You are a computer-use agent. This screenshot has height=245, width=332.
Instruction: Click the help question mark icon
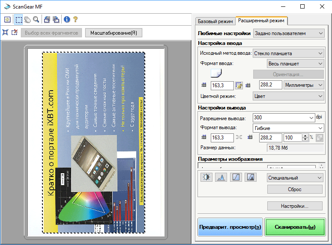(75, 19)
